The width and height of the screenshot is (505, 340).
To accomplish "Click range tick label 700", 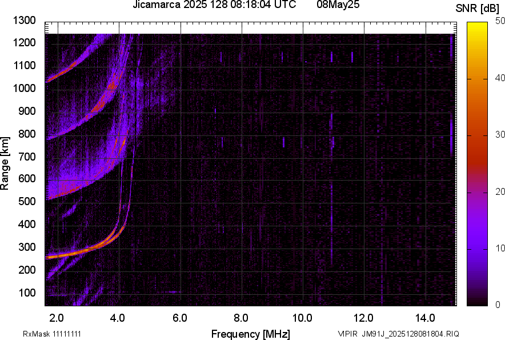I will tap(27, 157).
